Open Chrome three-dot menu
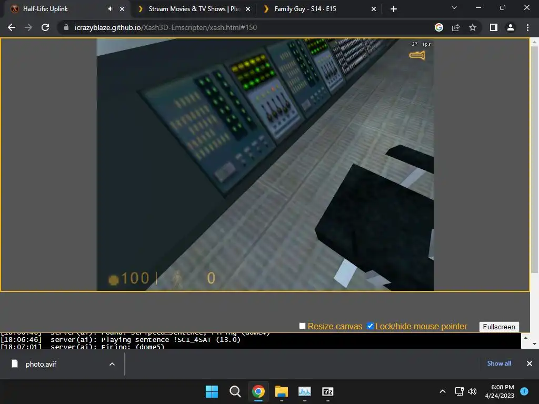This screenshot has height=404, width=539. [527, 27]
